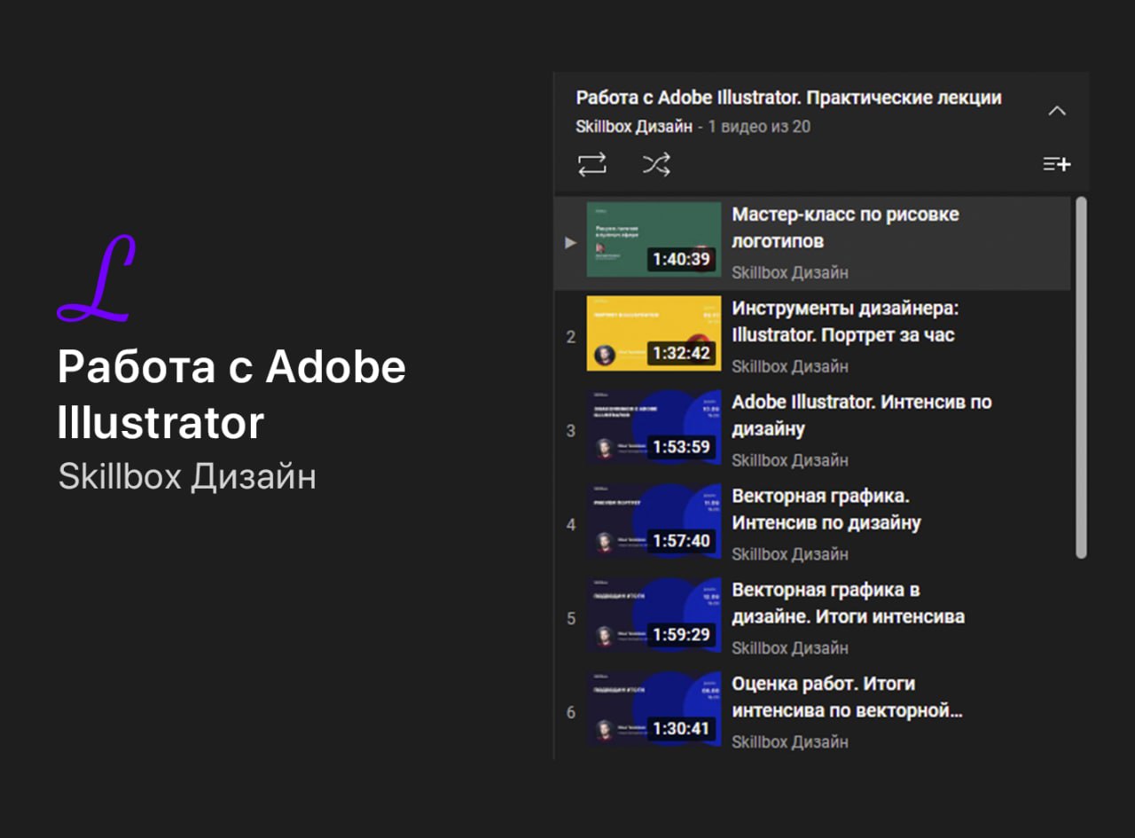Toggle shuffle playlist mode

(x=656, y=164)
